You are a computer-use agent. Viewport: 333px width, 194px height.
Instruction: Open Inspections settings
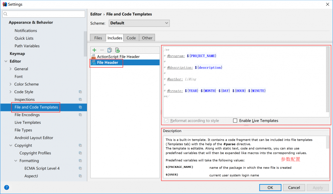pos(24,99)
